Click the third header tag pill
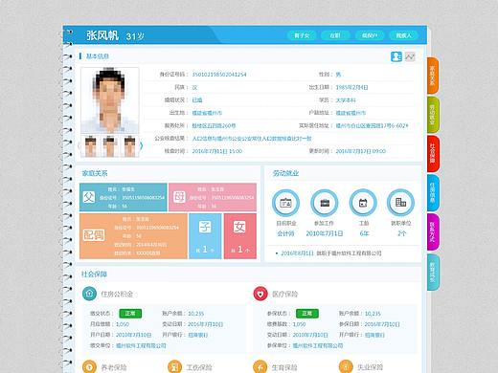This screenshot has width=498, height=373. (x=370, y=35)
